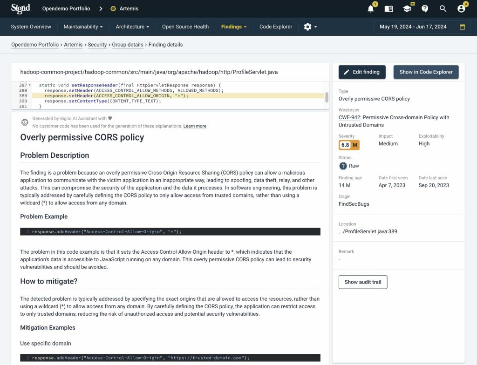
Task: Click the Problem Description heading
Action: click(x=55, y=155)
